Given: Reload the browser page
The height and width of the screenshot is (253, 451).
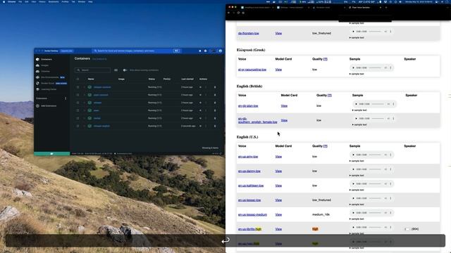Looking at the screenshot, I should pyautogui.click(x=238, y=13).
